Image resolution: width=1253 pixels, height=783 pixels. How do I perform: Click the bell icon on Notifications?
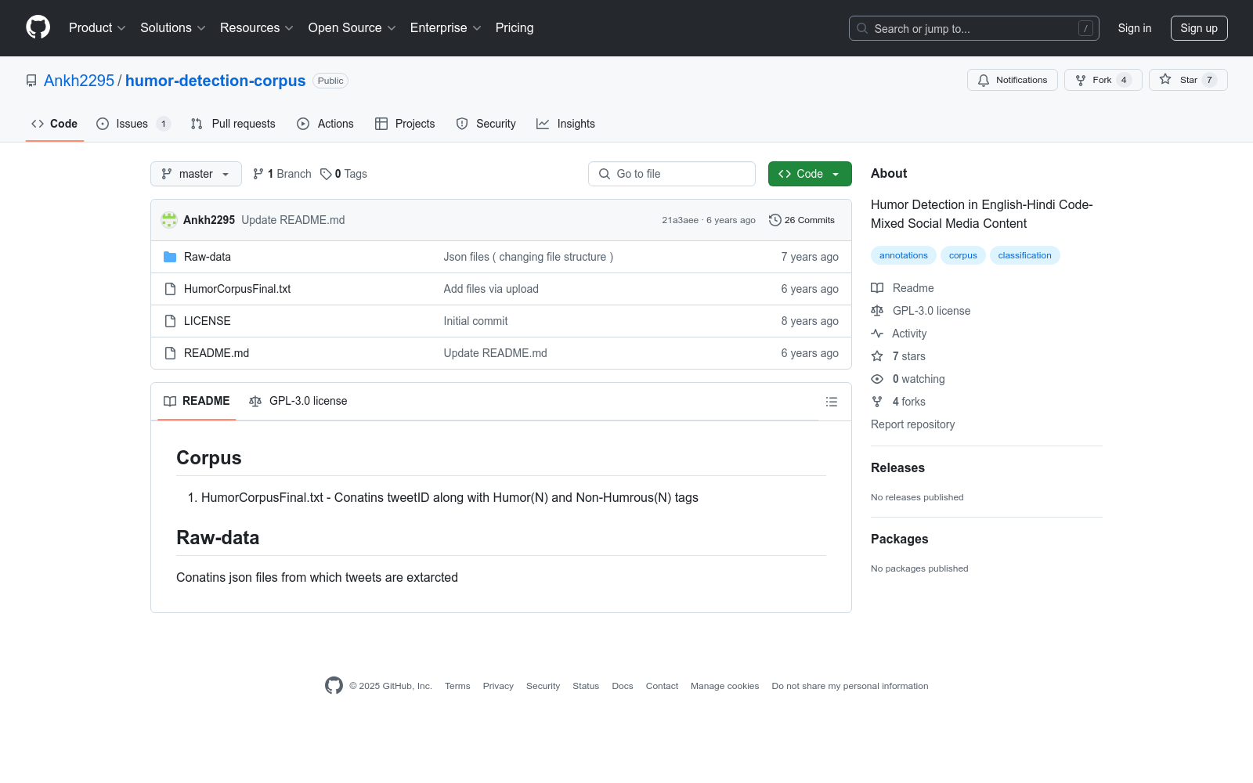[x=984, y=80]
